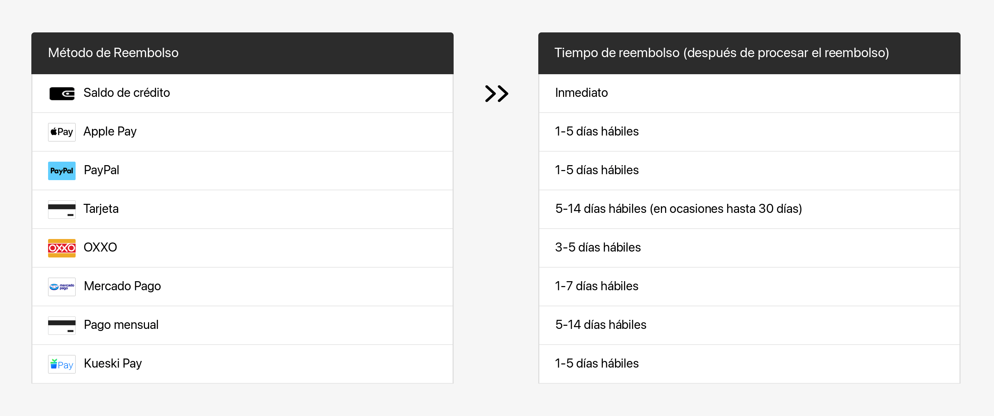This screenshot has width=994, height=416.
Task: Click the Método de Reembolso header
Action: (x=113, y=53)
